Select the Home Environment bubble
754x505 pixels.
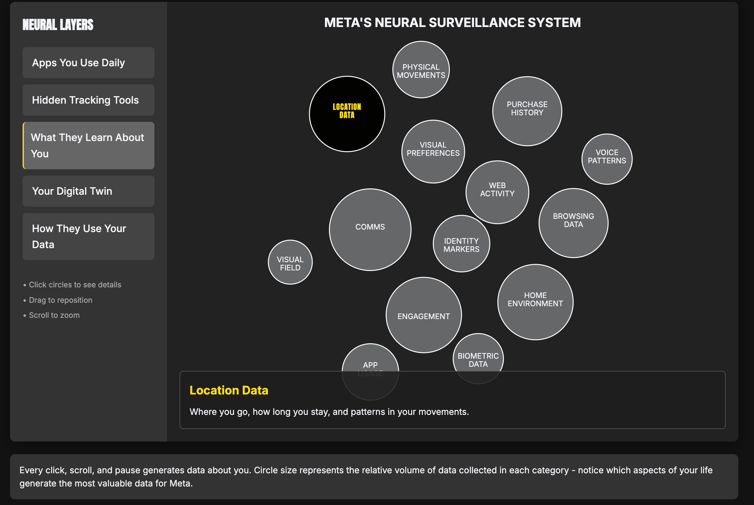[535, 302]
